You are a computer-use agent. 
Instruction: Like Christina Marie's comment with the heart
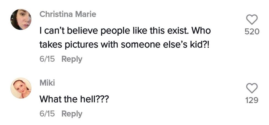[252, 20]
